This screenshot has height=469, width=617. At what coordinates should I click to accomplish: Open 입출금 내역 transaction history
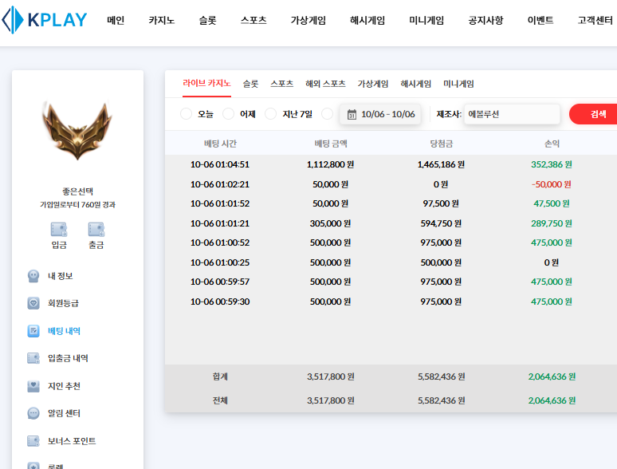click(x=67, y=358)
